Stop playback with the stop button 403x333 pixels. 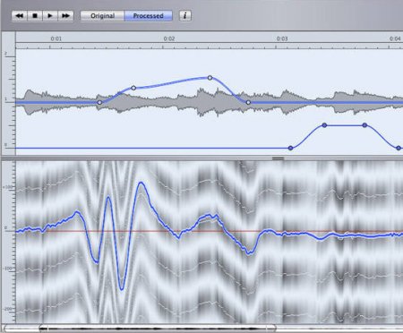point(35,16)
